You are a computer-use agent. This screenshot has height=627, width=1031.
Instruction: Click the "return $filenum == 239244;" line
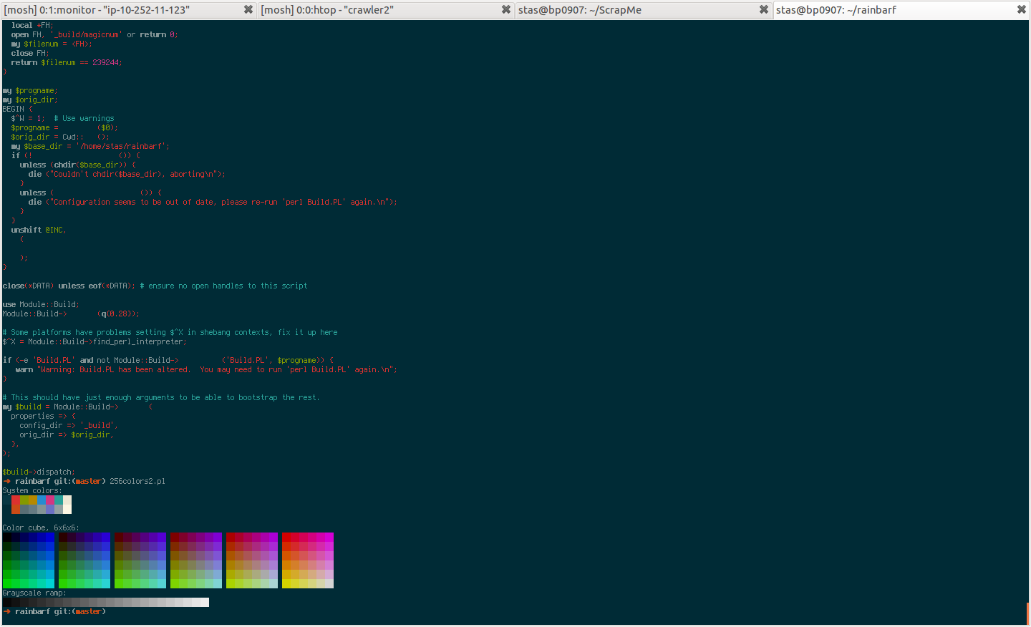pyautogui.click(x=67, y=63)
